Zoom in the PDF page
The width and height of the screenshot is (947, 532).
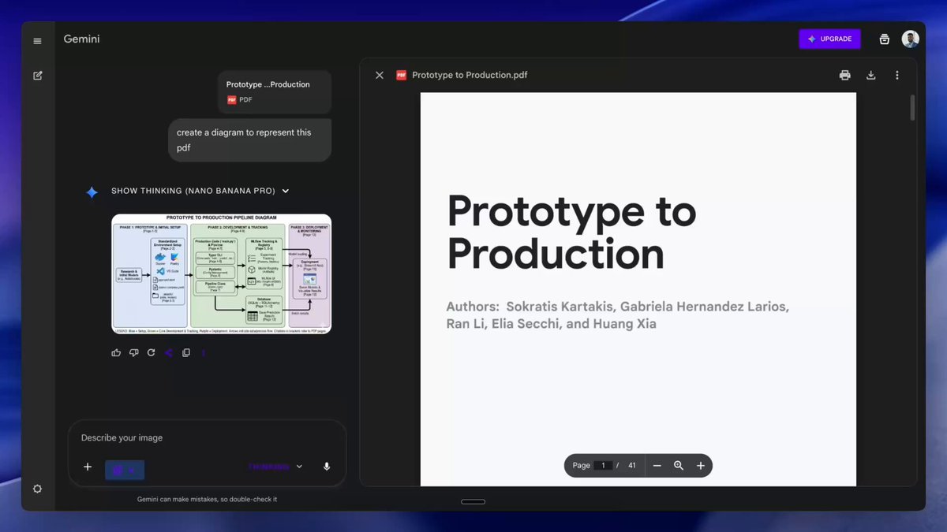[701, 466]
